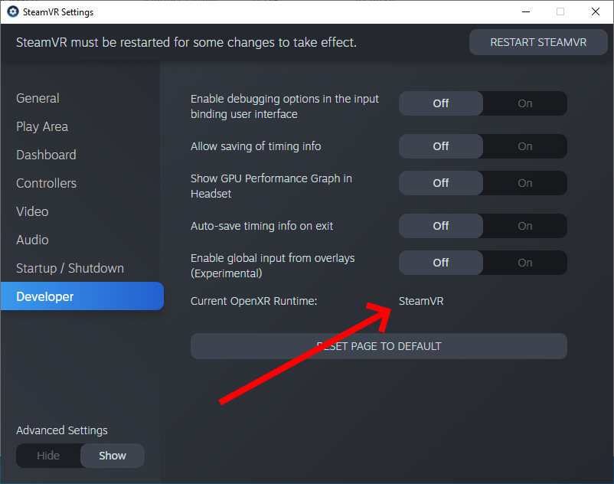This screenshot has height=484, width=614.
Task: Click the SteamVR logo in the title bar
Action: coord(12,12)
